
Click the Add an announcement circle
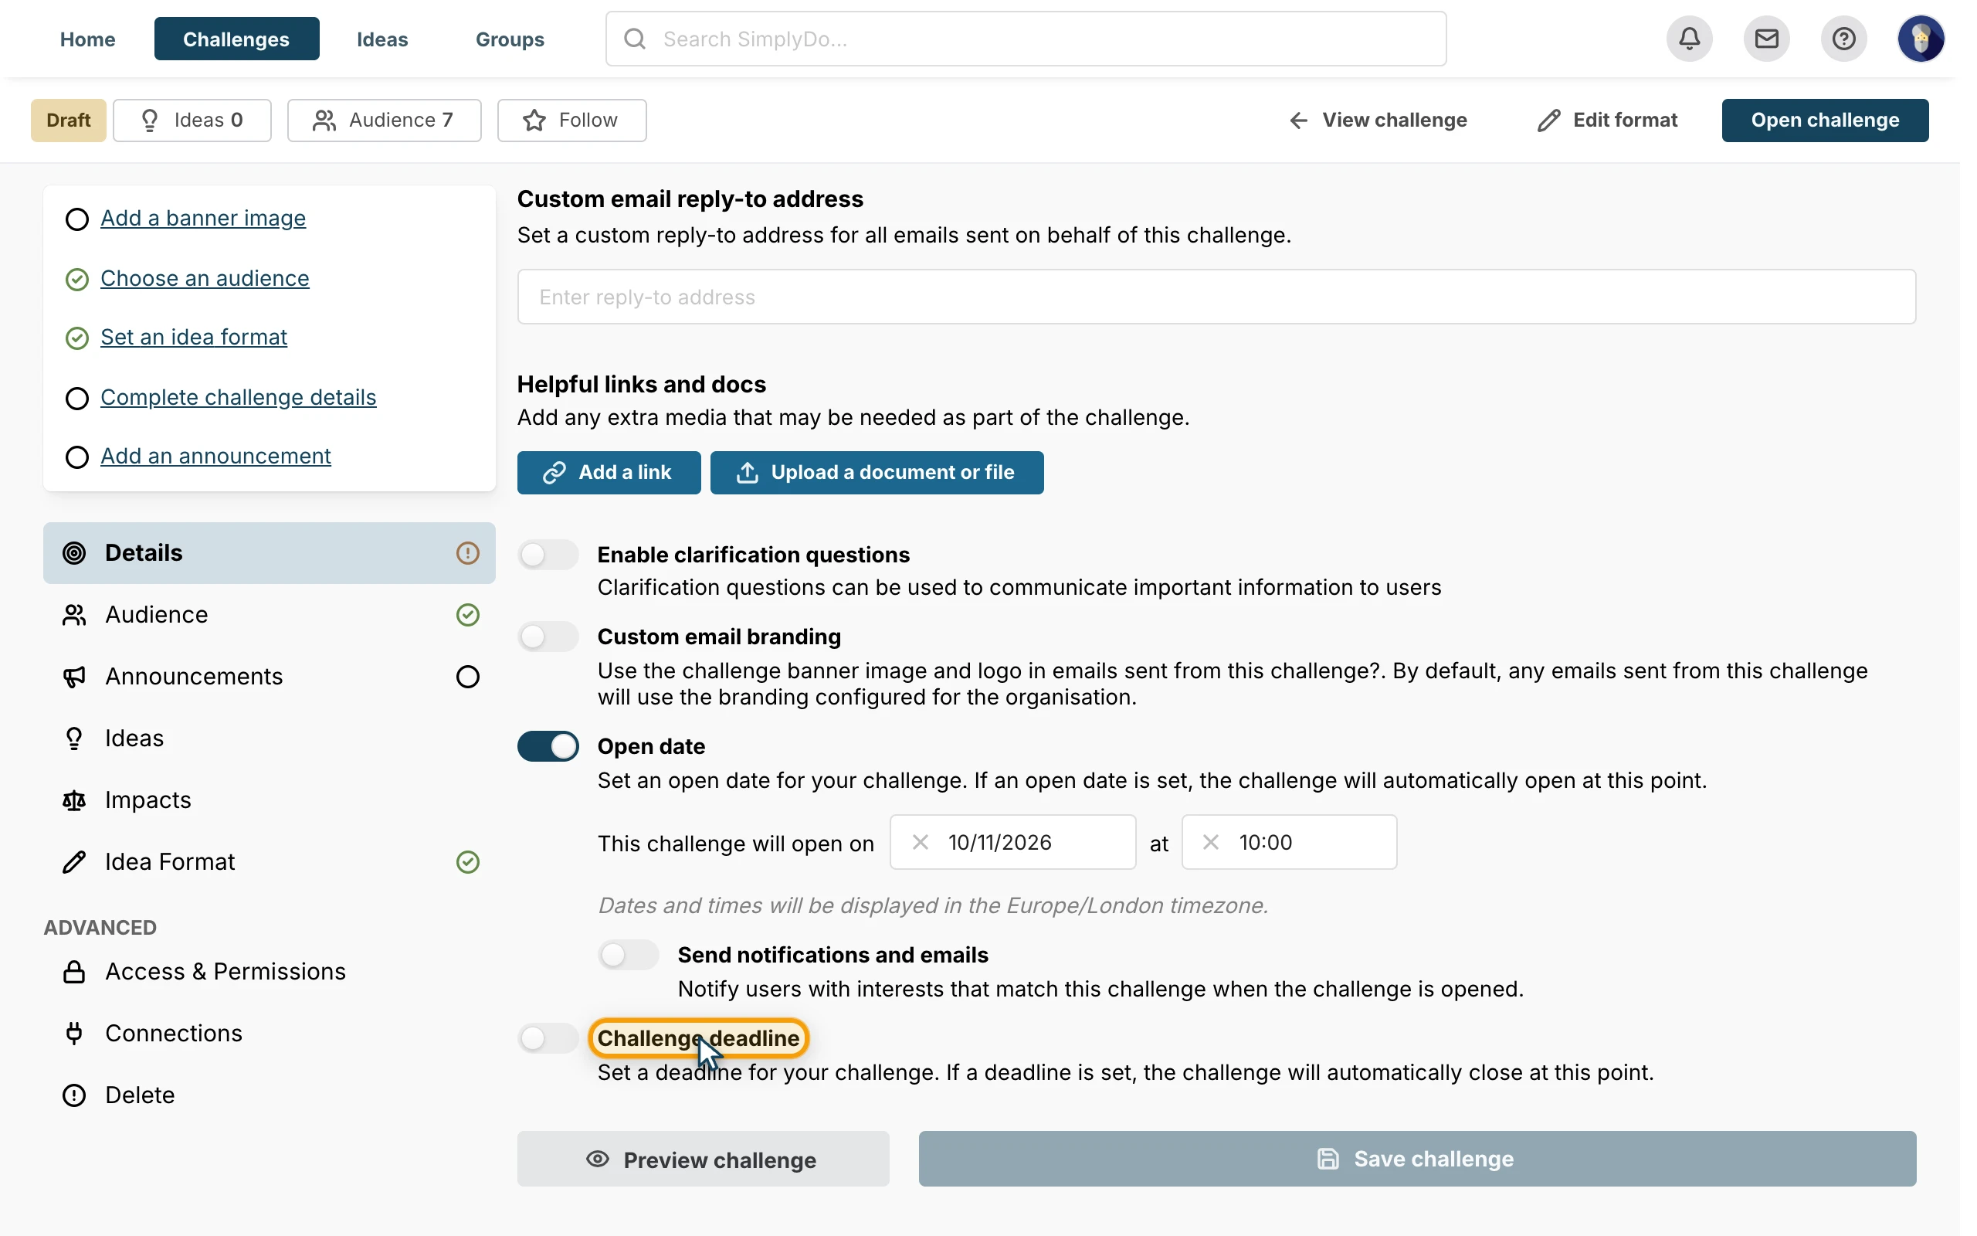[x=76, y=457]
